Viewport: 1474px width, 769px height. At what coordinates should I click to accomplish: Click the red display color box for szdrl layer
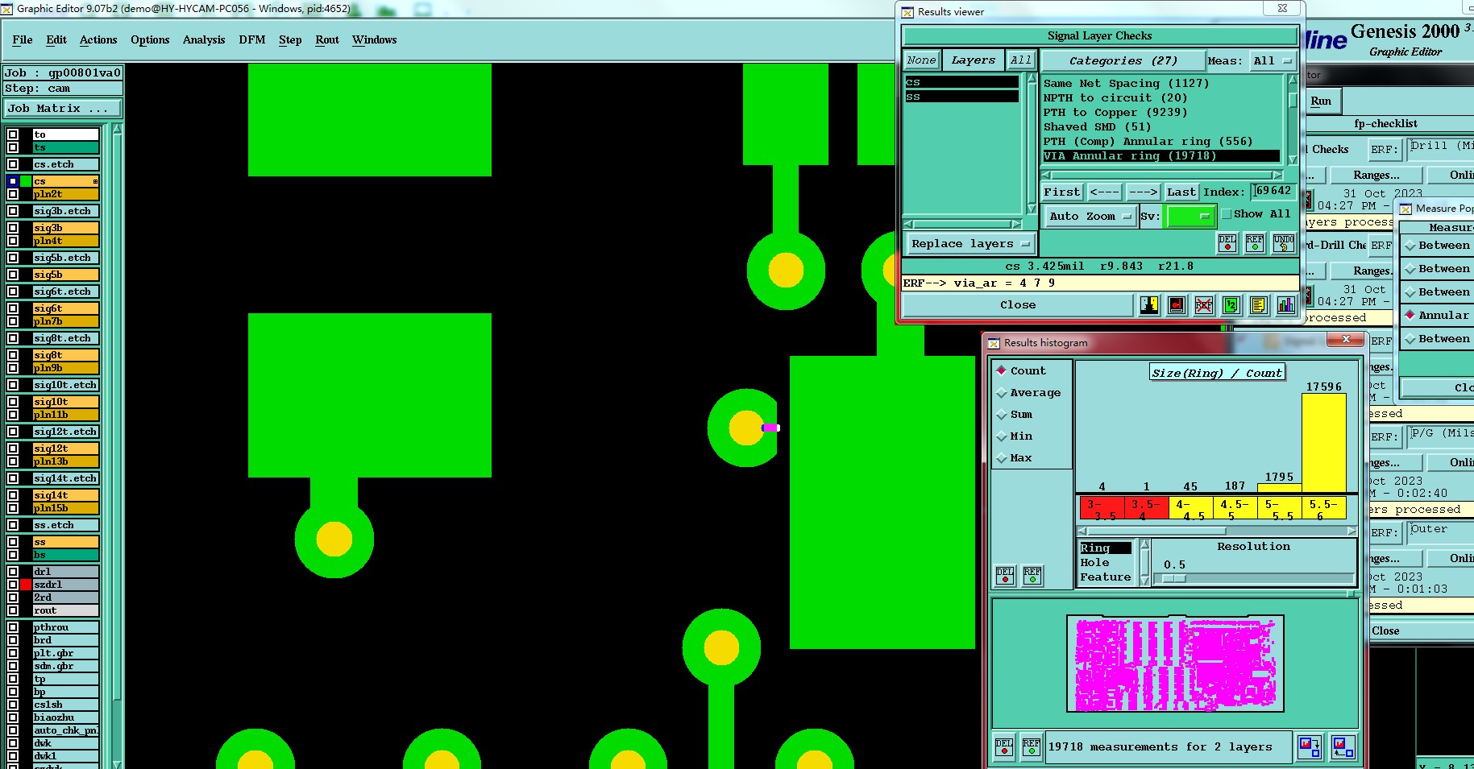(26, 585)
